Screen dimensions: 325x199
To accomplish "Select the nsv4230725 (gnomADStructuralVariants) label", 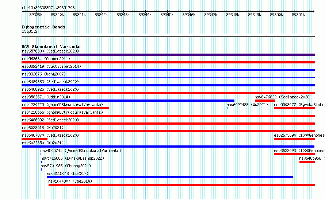I will (62, 105).
